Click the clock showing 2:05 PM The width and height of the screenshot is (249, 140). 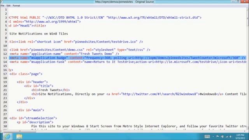[x=240, y=136]
